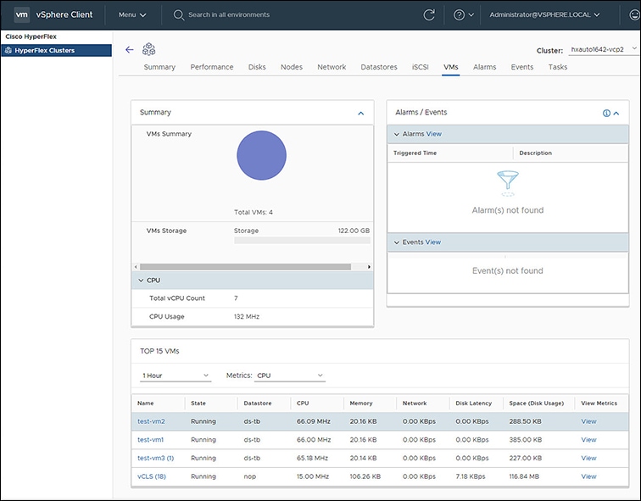The height and width of the screenshot is (501, 641).
Task: Sort by the CPU column header
Action: pyautogui.click(x=303, y=404)
